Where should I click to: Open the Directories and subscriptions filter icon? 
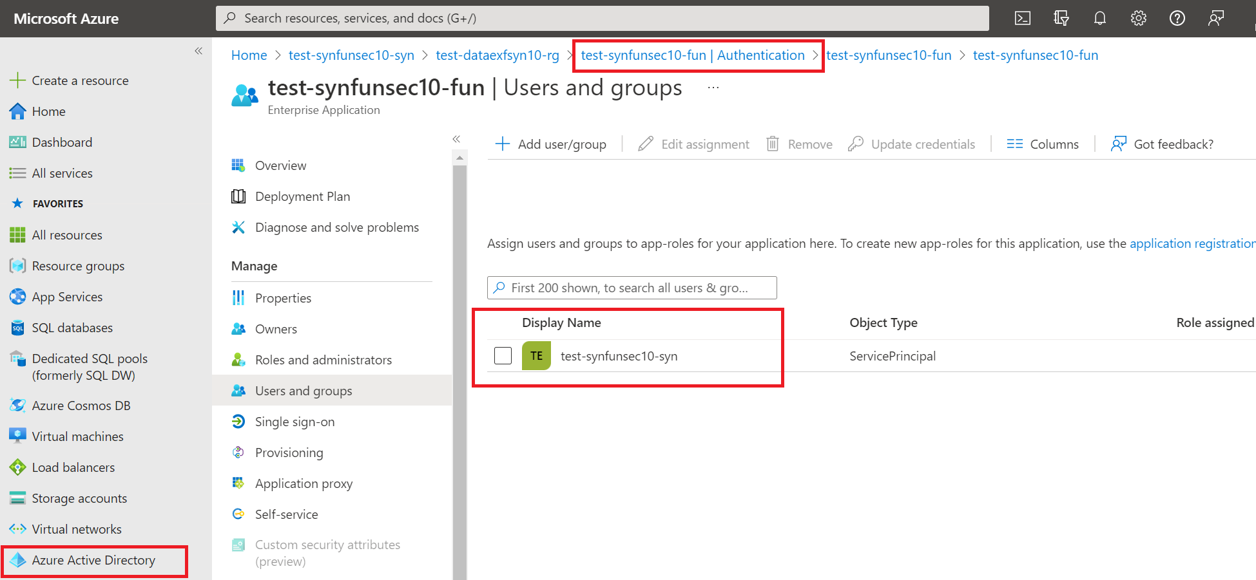[1061, 18]
